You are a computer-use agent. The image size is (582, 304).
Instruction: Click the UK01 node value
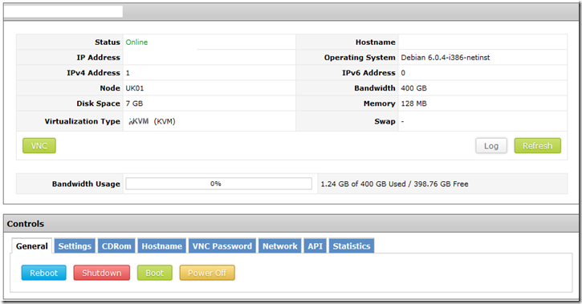pyautogui.click(x=134, y=88)
